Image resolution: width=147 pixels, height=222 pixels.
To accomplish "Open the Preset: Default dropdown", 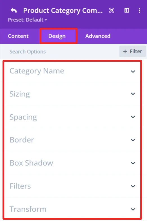I will (27, 20).
